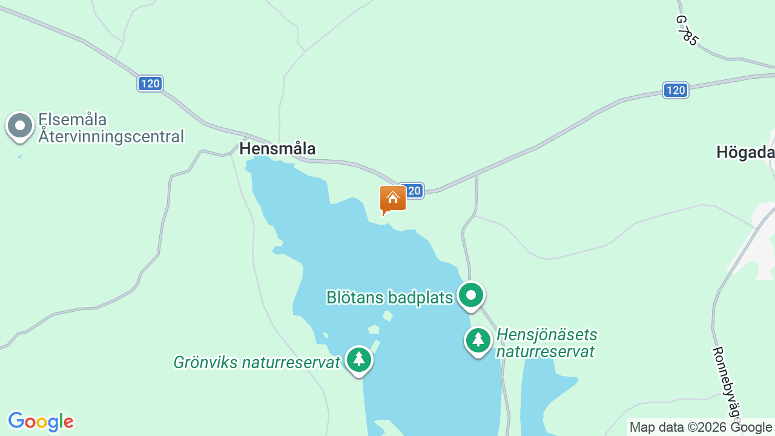The image size is (775, 436).
Task: Click the Hensjönäsets naturreservat text label
Action: click(547, 343)
